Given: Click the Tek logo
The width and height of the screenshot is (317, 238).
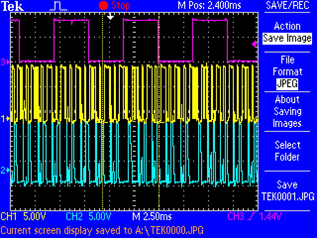Looking at the screenshot, I should [x=12, y=6].
